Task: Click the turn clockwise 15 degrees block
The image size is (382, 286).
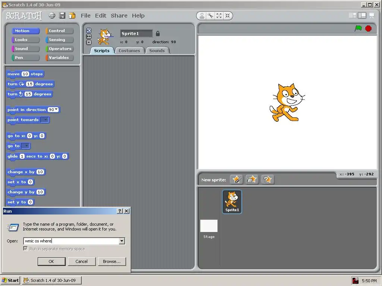Action: pos(30,84)
